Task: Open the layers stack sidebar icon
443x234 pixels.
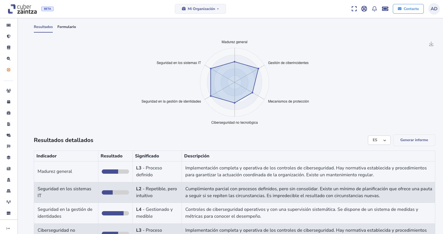Action: [x=9, y=157]
